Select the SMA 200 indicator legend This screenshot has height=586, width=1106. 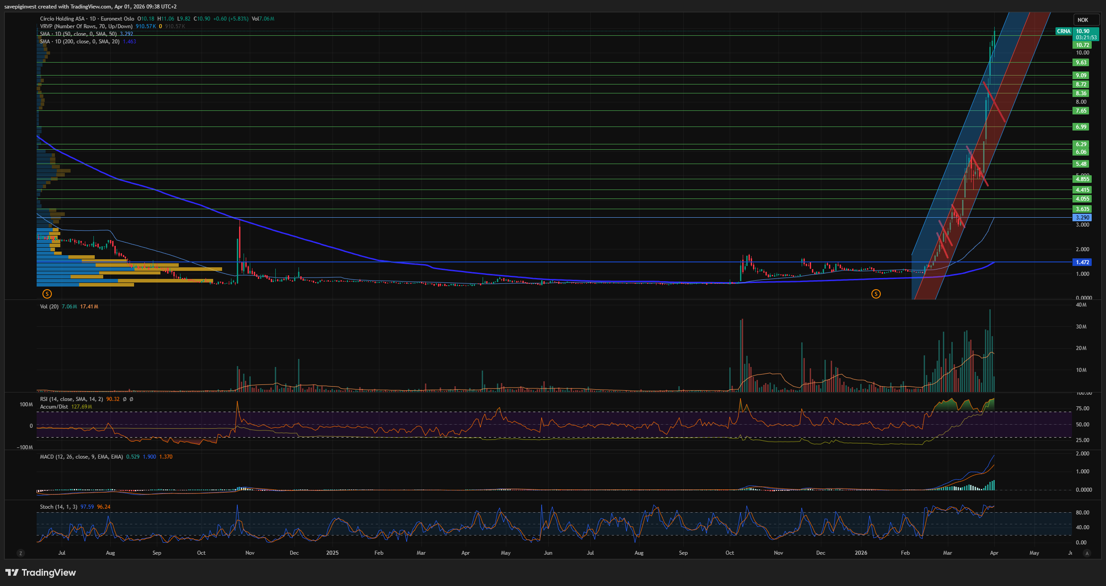coord(80,42)
